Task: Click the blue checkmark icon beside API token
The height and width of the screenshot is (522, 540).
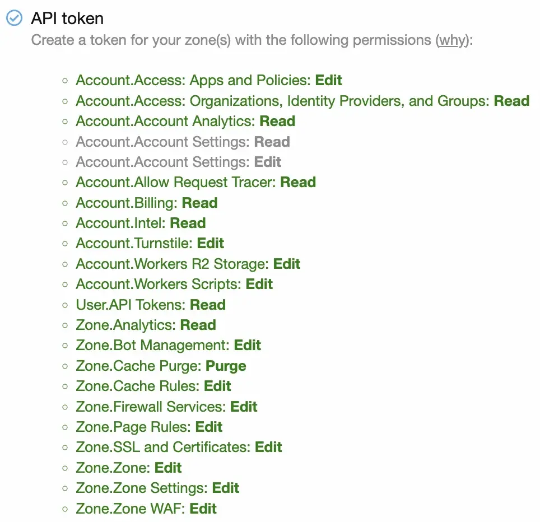Action: (14, 18)
